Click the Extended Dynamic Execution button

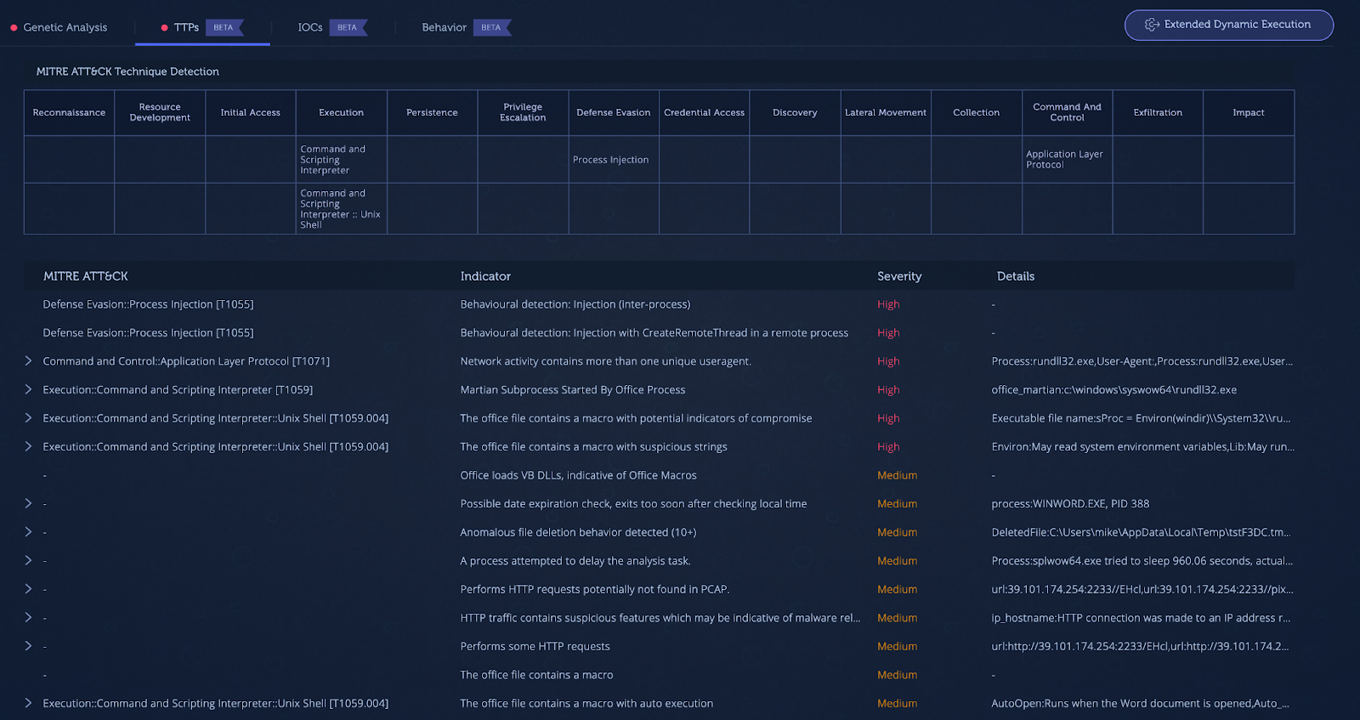[1228, 25]
